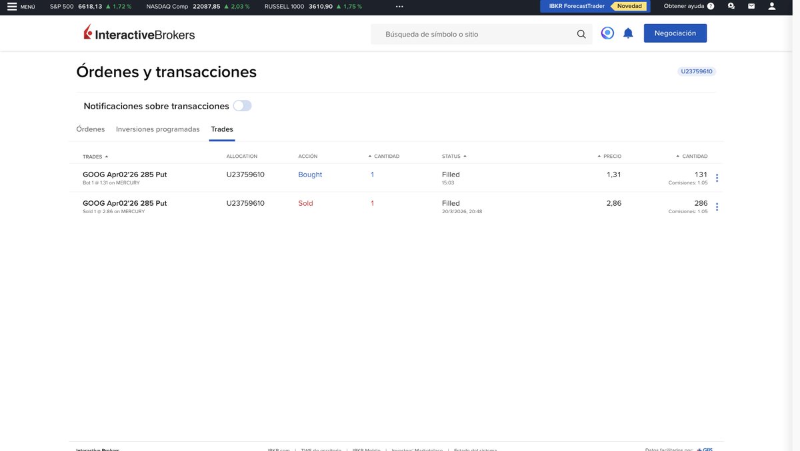This screenshot has height=451, width=800.
Task: Open the ticker bar three-dots overflow
Action: [399, 6]
